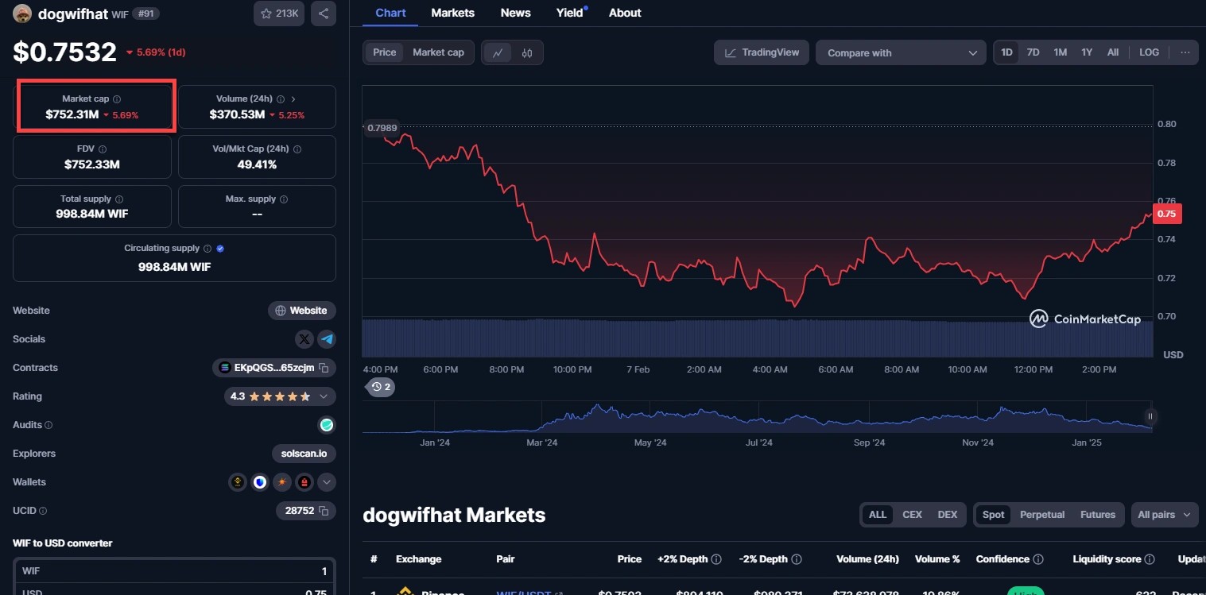Open the All pairs dropdown filter

[x=1164, y=515]
